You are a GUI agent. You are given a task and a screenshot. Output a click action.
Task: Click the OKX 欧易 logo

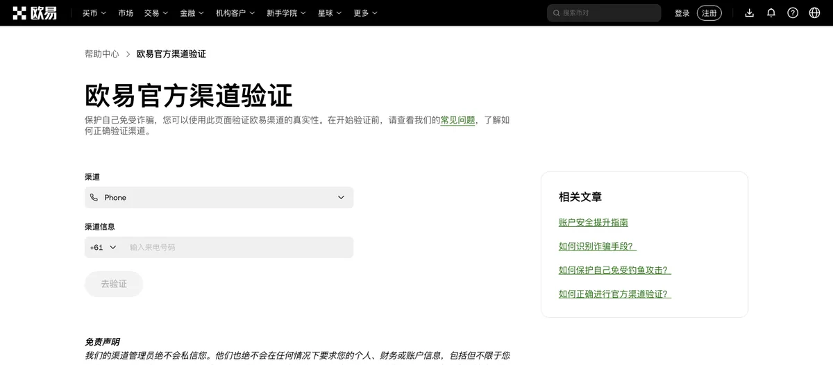point(35,12)
